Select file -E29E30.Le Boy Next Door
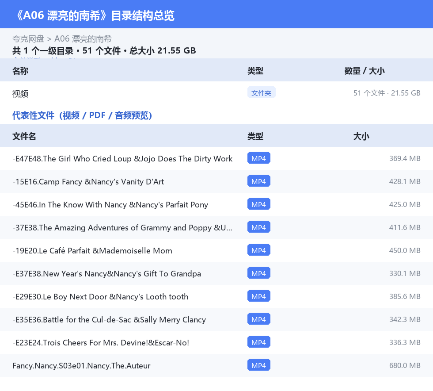This screenshot has height=391, width=433. pyautogui.click(x=100, y=296)
